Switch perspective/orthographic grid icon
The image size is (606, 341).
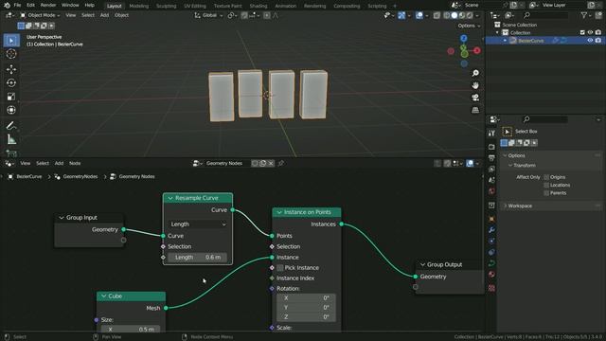[x=475, y=110]
